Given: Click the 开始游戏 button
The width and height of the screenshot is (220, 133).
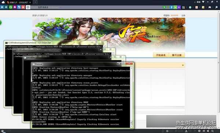Looking at the screenshot, I should pos(161,55).
